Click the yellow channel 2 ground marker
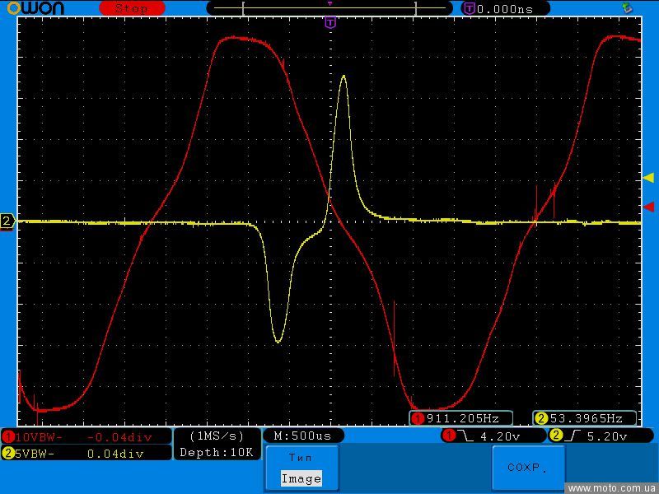This screenshot has height=494, width=659. 7,221
